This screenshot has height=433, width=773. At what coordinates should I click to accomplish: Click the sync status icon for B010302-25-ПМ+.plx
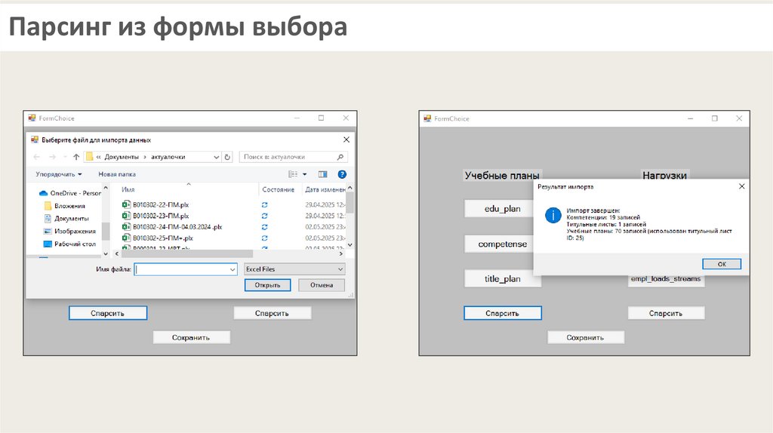[265, 238]
